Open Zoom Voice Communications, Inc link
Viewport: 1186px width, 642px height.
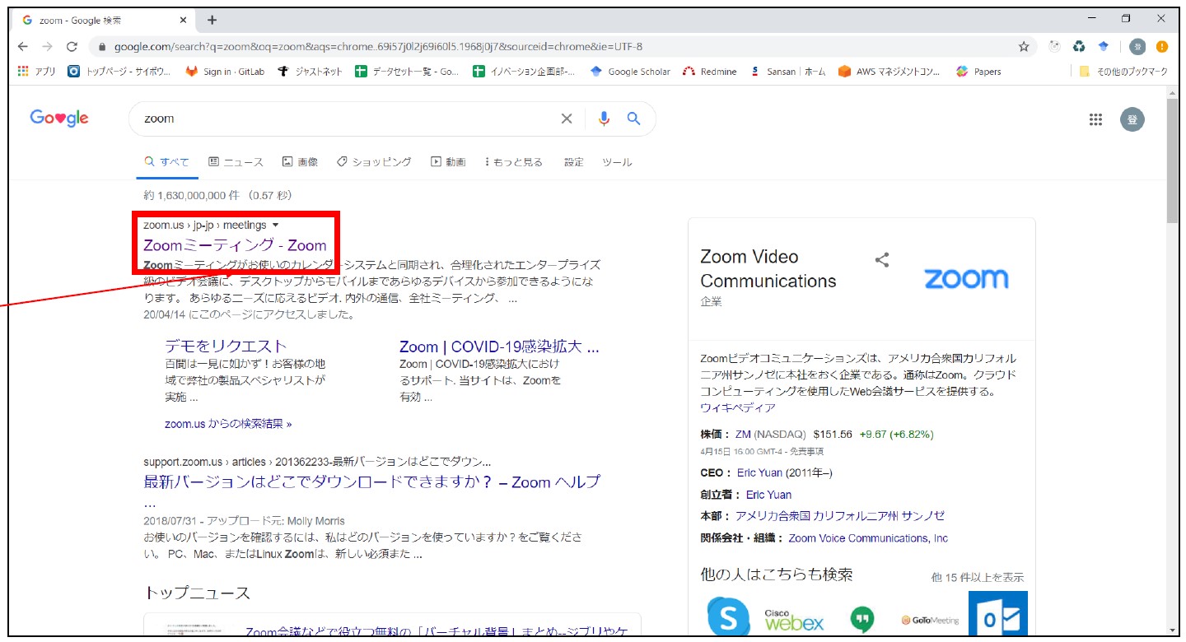tap(868, 538)
